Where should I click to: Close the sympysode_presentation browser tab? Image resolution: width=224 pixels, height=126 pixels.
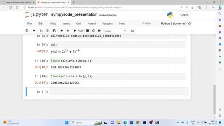click(x=69, y=2)
